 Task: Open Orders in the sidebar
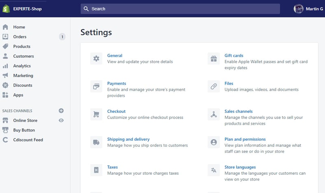tap(19, 37)
